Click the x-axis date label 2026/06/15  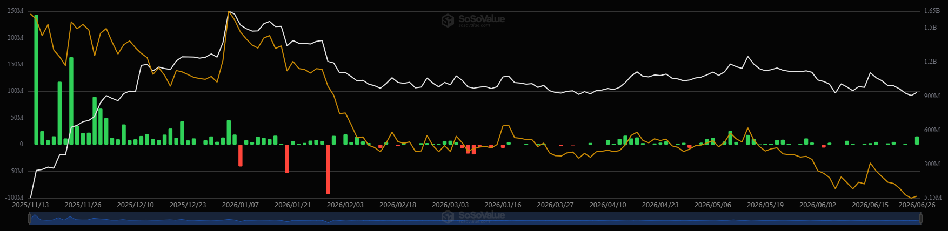click(x=870, y=205)
